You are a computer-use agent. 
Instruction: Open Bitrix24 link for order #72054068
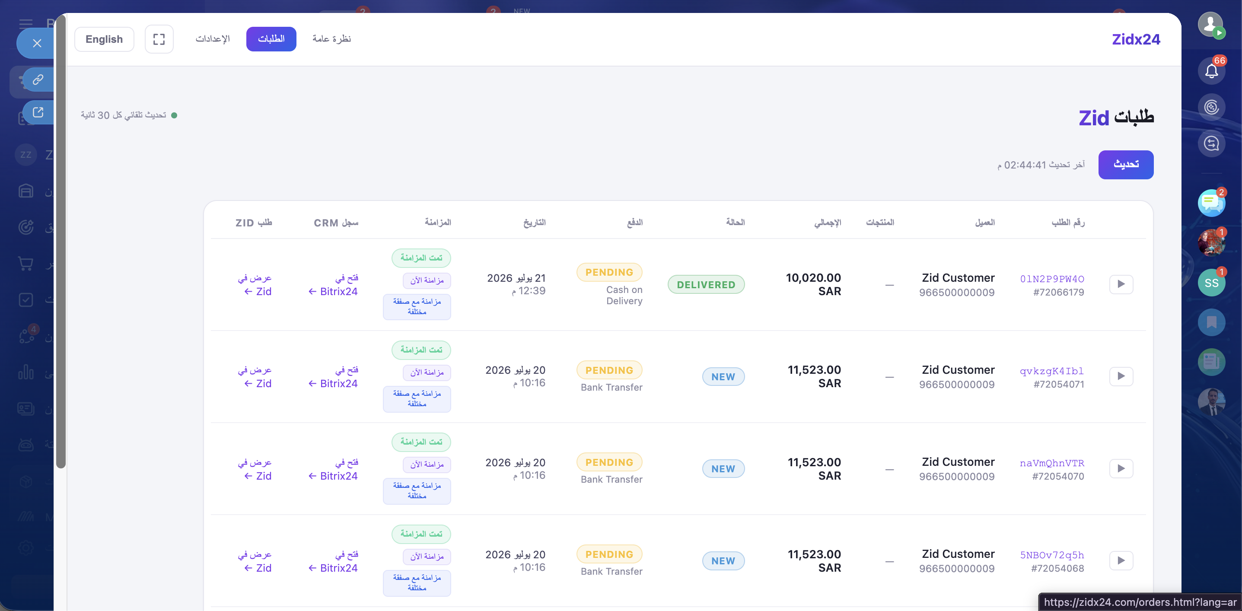(333, 561)
